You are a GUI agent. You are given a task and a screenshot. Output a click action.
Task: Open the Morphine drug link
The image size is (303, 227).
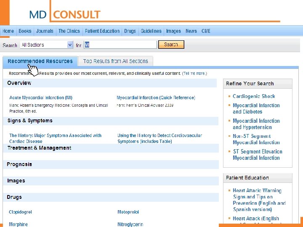(x=19, y=224)
